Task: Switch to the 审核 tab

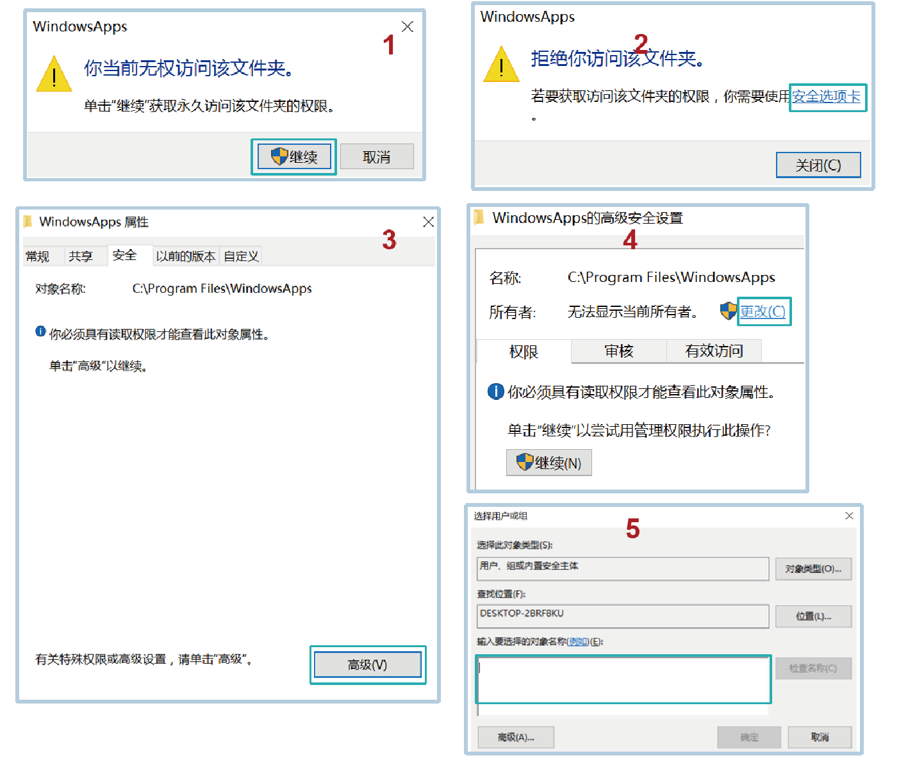Action: point(618,351)
